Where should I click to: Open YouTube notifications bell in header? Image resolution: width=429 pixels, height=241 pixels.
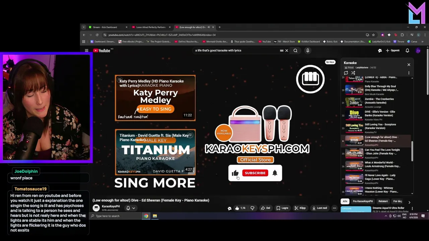(x=407, y=51)
